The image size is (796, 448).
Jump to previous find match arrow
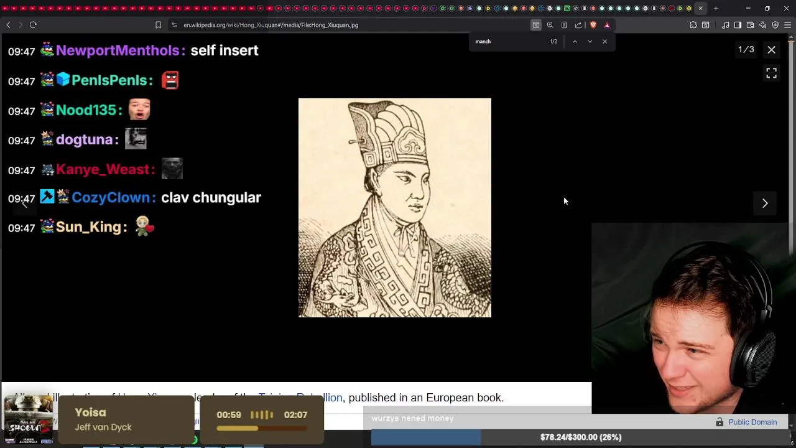tap(575, 42)
